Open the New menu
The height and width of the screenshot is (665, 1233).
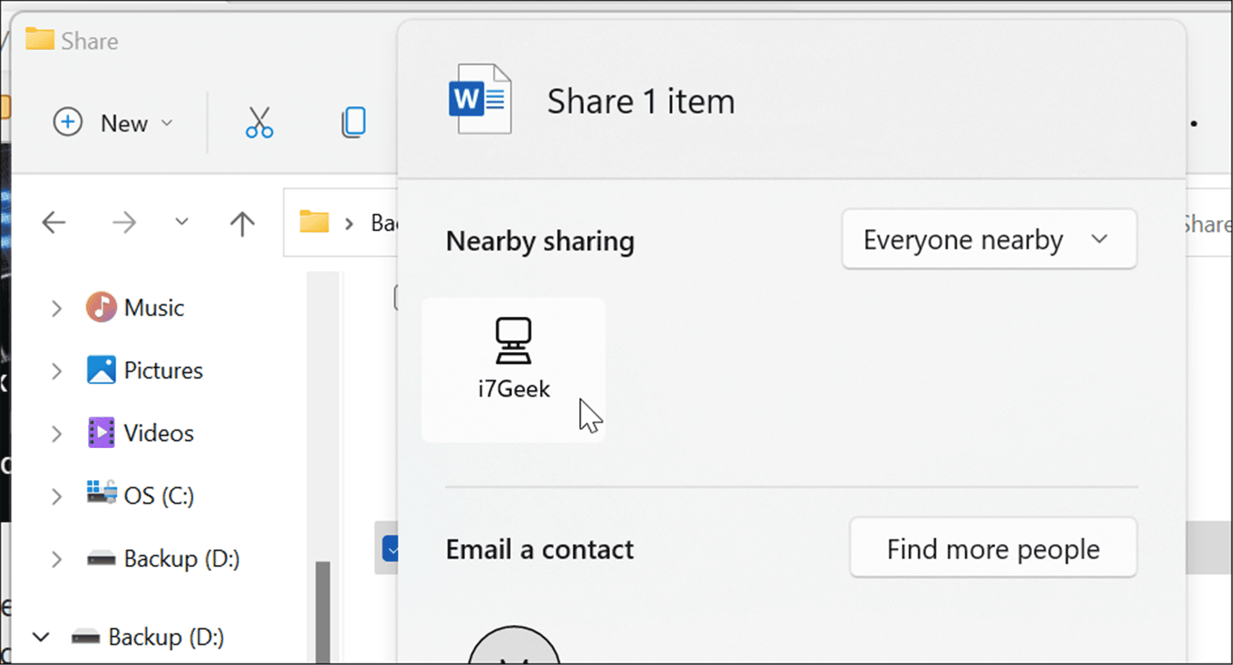click(113, 123)
